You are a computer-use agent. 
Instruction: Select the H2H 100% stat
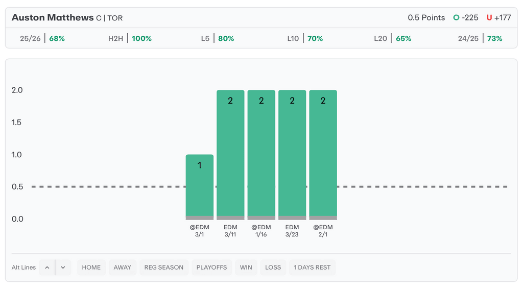point(130,38)
